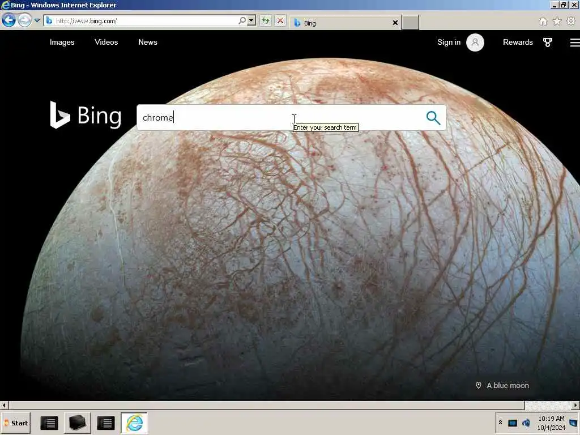Viewport: 580px width, 435px height.
Task: Click the blue search magnifier button
Action: (x=433, y=118)
